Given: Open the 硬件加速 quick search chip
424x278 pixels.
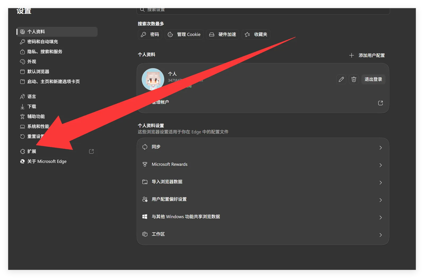Looking at the screenshot, I should (x=223, y=35).
